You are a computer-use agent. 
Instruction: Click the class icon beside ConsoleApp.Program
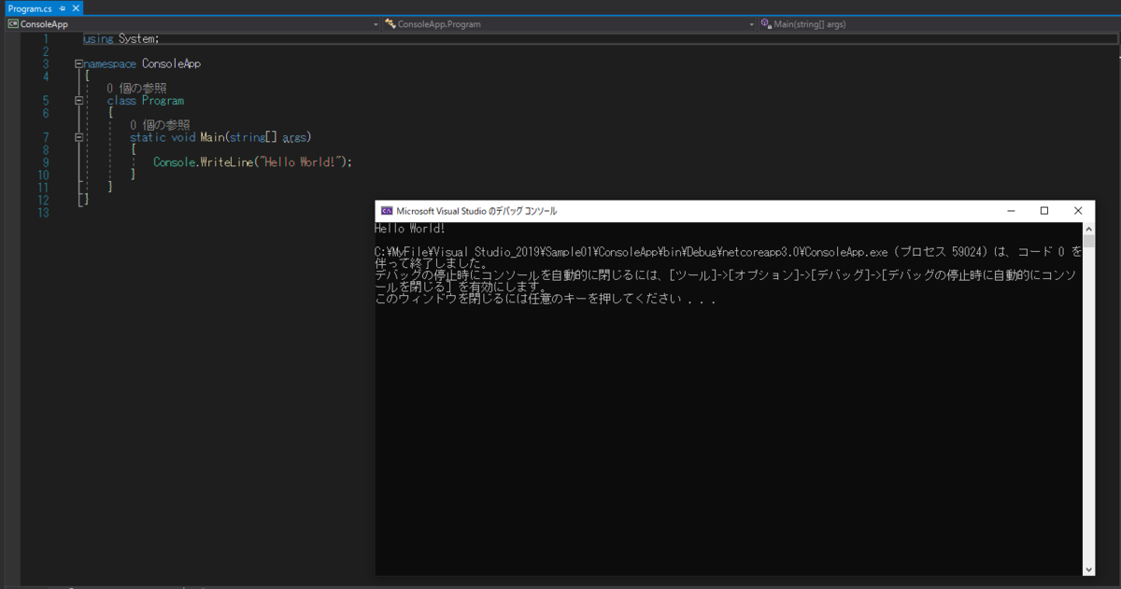(x=390, y=24)
